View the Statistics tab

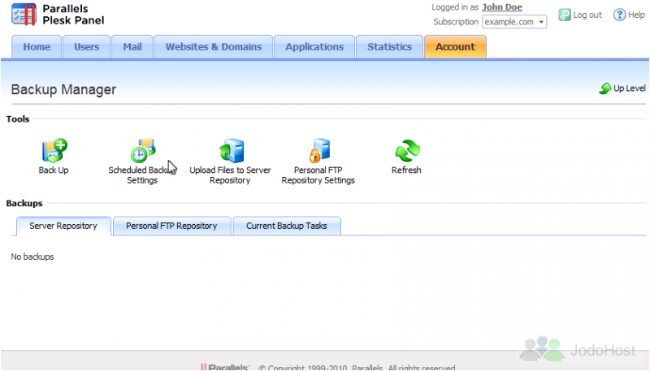coord(389,47)
